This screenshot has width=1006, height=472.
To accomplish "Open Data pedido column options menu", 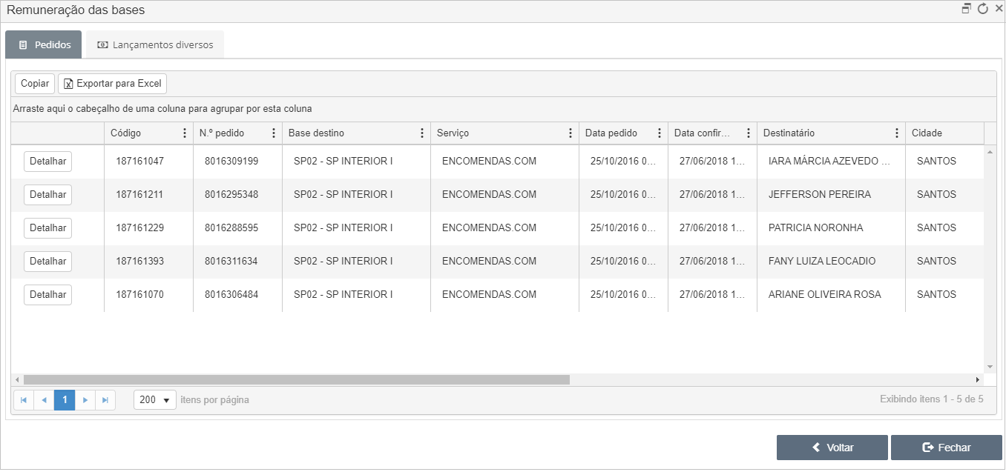I will click(x=660, y=133).
